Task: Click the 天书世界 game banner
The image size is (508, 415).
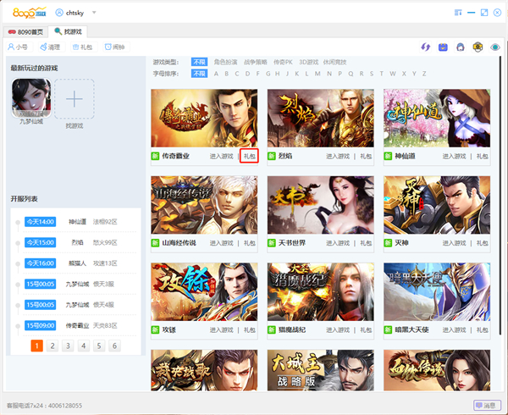Action: point(320,205)
